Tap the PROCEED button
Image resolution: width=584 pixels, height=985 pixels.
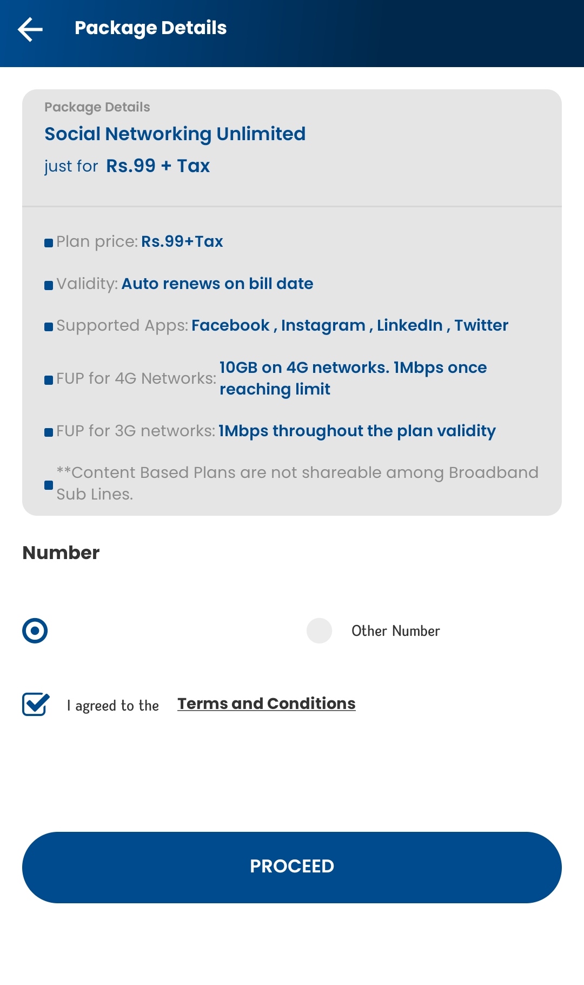coord(292,868)
